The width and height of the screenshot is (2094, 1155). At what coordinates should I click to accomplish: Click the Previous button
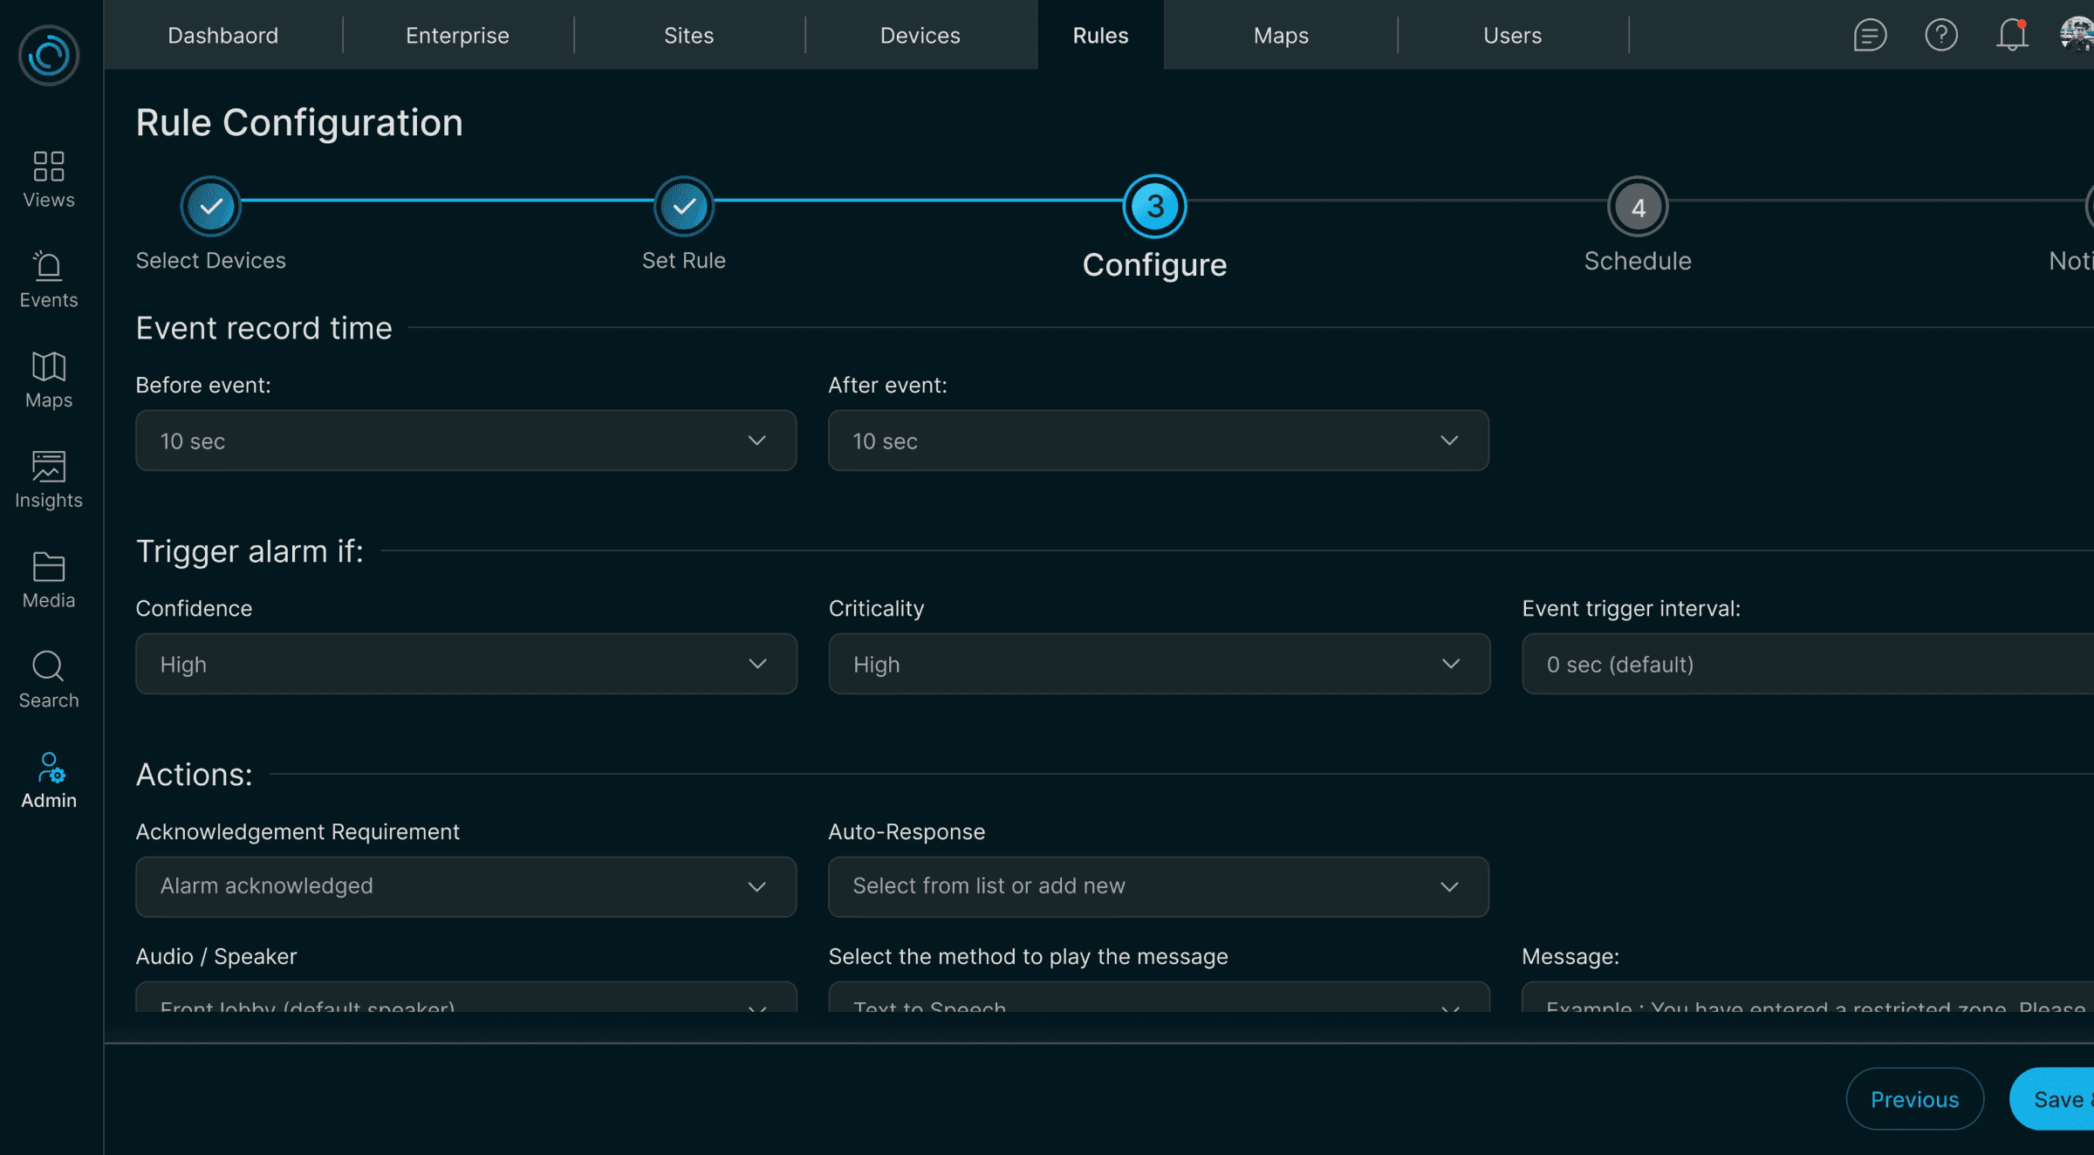click(1914, 1099)
